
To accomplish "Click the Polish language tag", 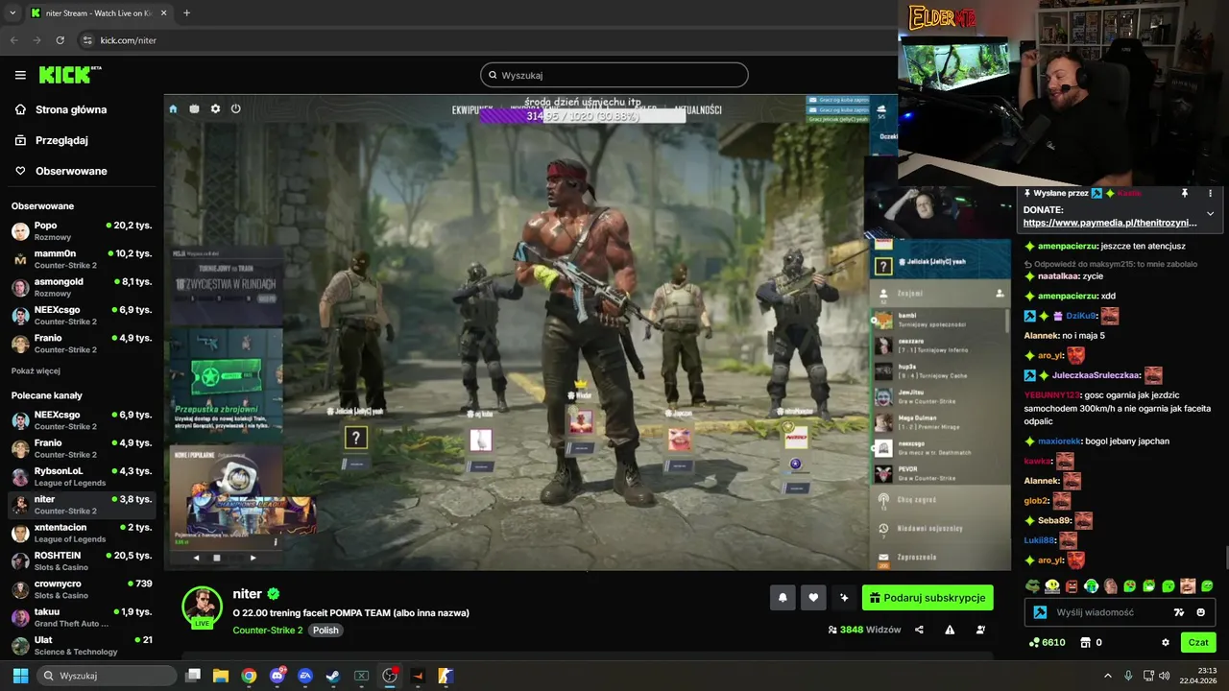I will [x=325, y=631].
